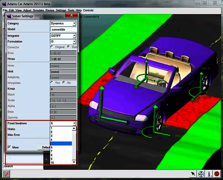Viewport: 223px width, 180px height.
Task: Open the compass view orientation tool
Action: coord(201,173)
